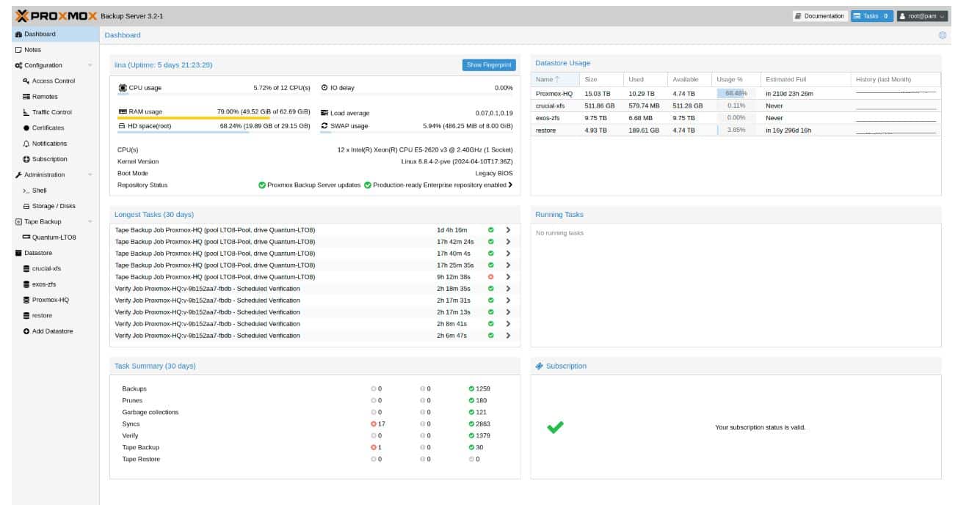Screen dimensions: 958x505
Task: Click the Proxmox-HQ history sparkline
Action: pyautogui.click(x=896, y=94)
